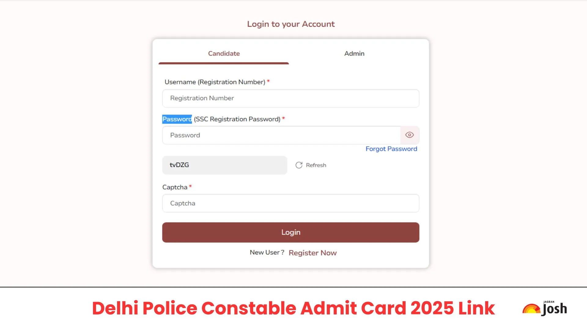Open the Admin login tab

click(x=354, y=54)
